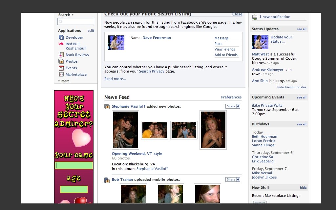This screenshot has height=210, width=336.
Task: Click the magnifier icon in the search box
Action: click(61, 21)
